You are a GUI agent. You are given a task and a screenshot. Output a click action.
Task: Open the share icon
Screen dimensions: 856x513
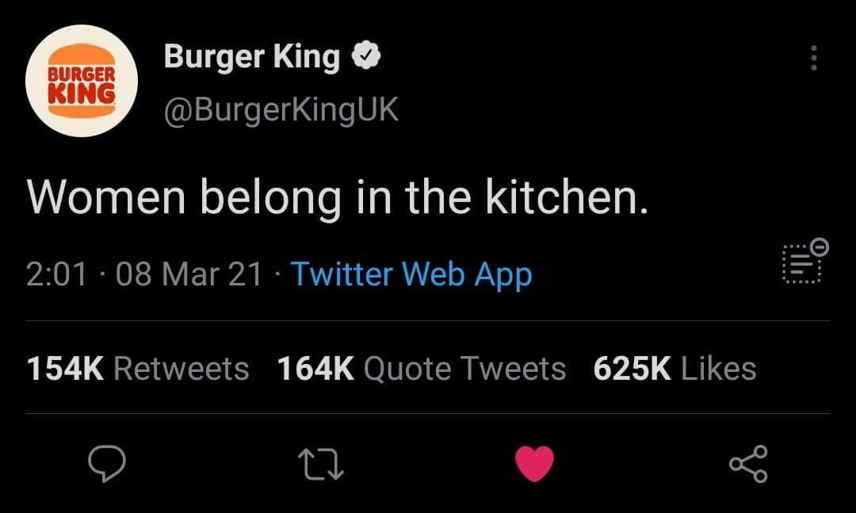(748, 464)
